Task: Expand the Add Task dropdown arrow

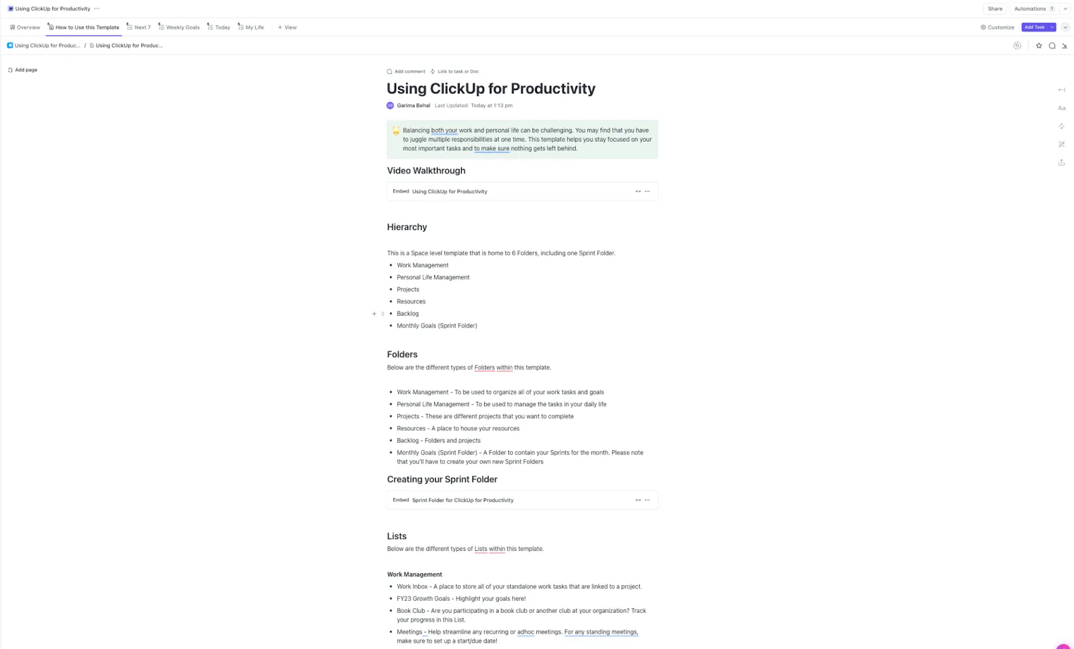Action: (1052, 28)
